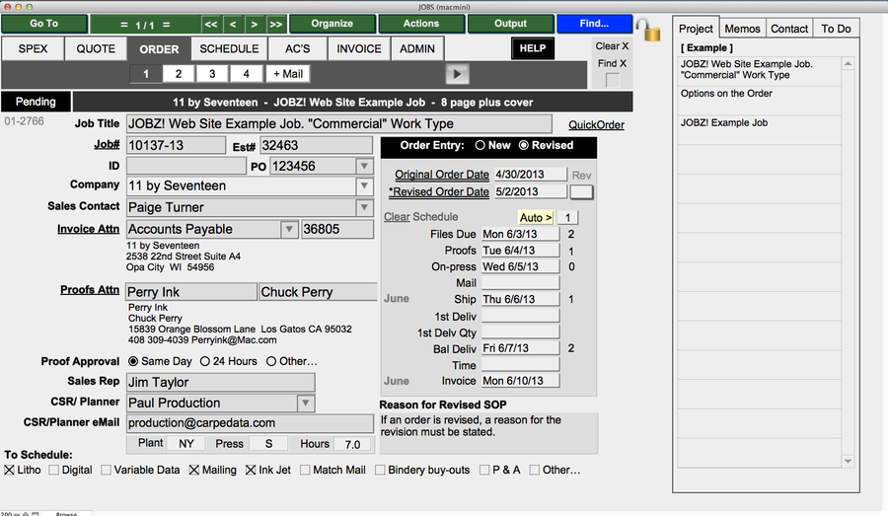This screenshot has width=888, height=516.
Task: Uncheck the Ink Jet checkbox
Action: [x=252, y=471]
